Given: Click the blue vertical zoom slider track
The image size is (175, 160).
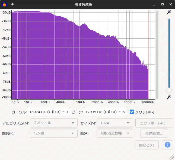Looking at the screenshot, I should 169,53.
